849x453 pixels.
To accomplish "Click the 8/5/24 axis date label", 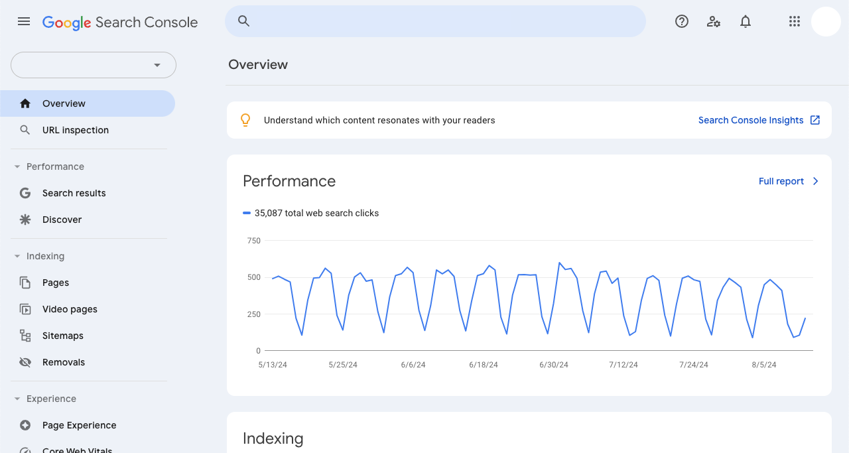I will coord(764,365).
